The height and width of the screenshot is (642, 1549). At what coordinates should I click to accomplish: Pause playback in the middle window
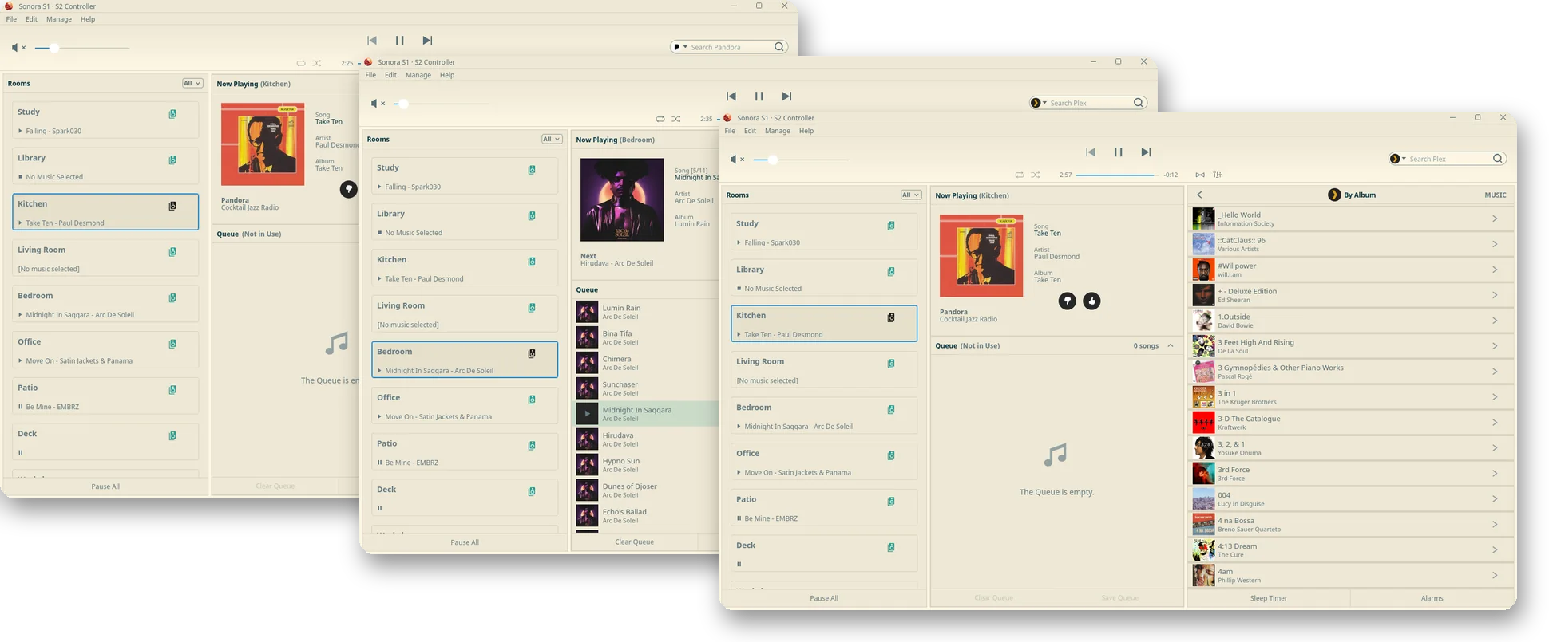click(x=759, y=96)
